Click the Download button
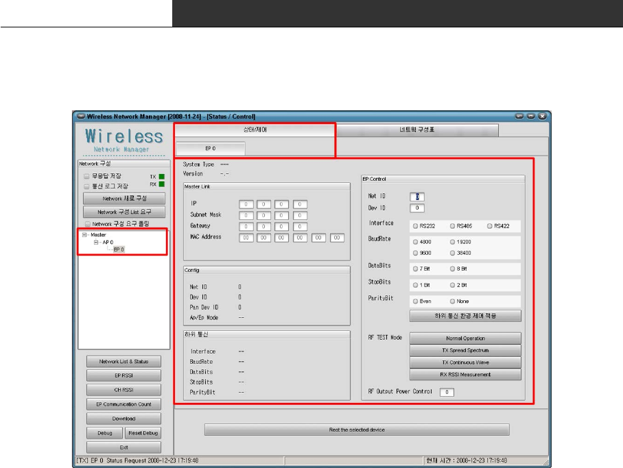The width and height of the screenshot is (623, 468). coord(124,419)
